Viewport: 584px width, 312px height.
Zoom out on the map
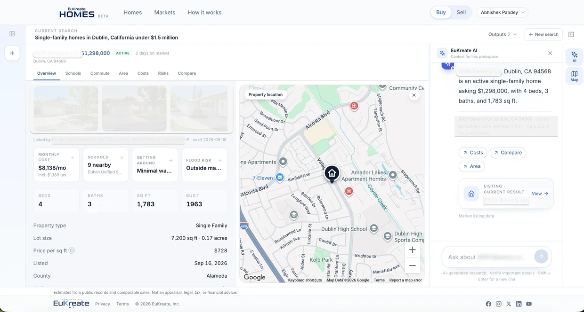pyautogui.click(x=412, y=265)
